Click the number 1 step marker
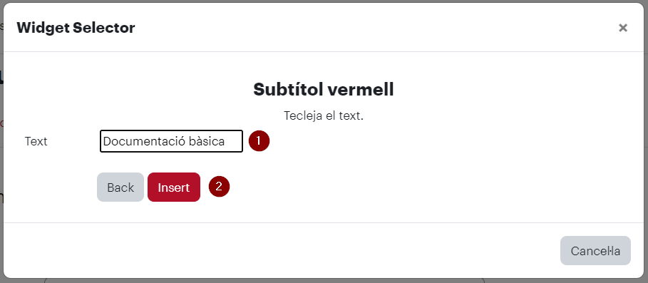Viewport: 648px width, 283px height. [259, 141]
